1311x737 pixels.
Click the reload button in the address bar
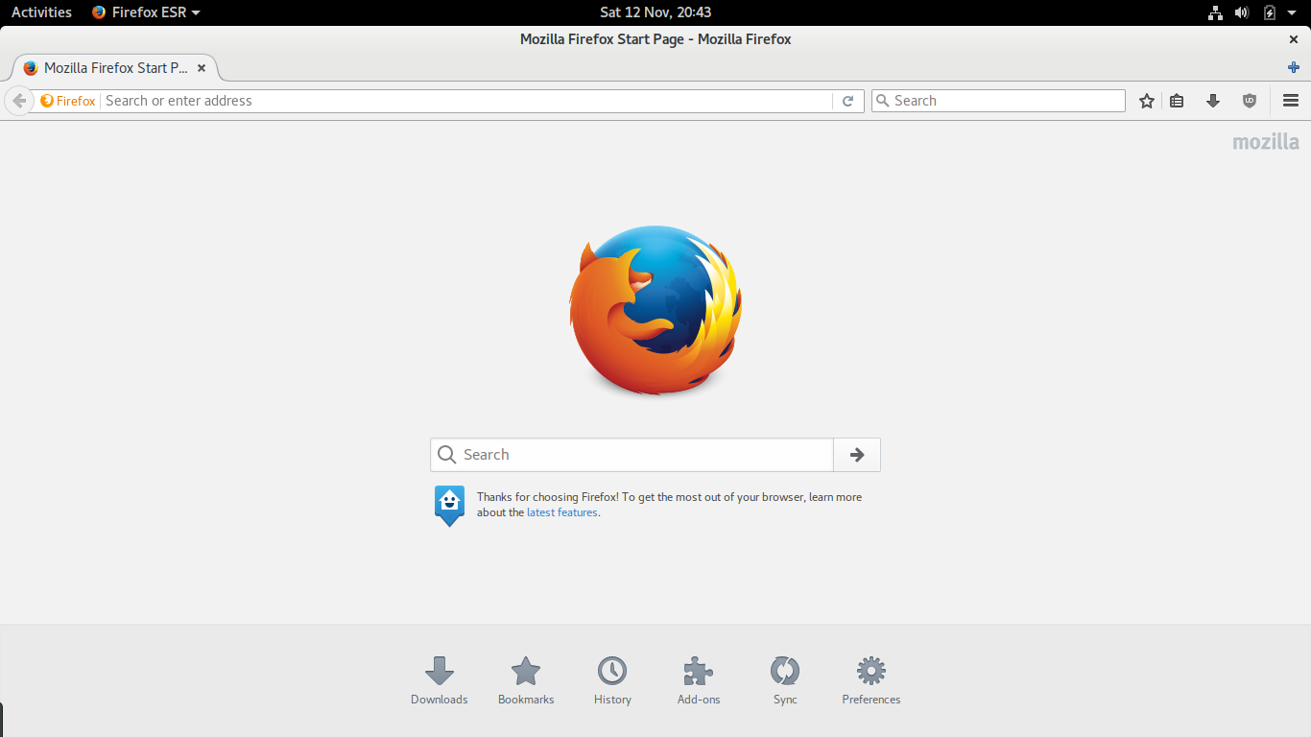(x=847, y=101)
